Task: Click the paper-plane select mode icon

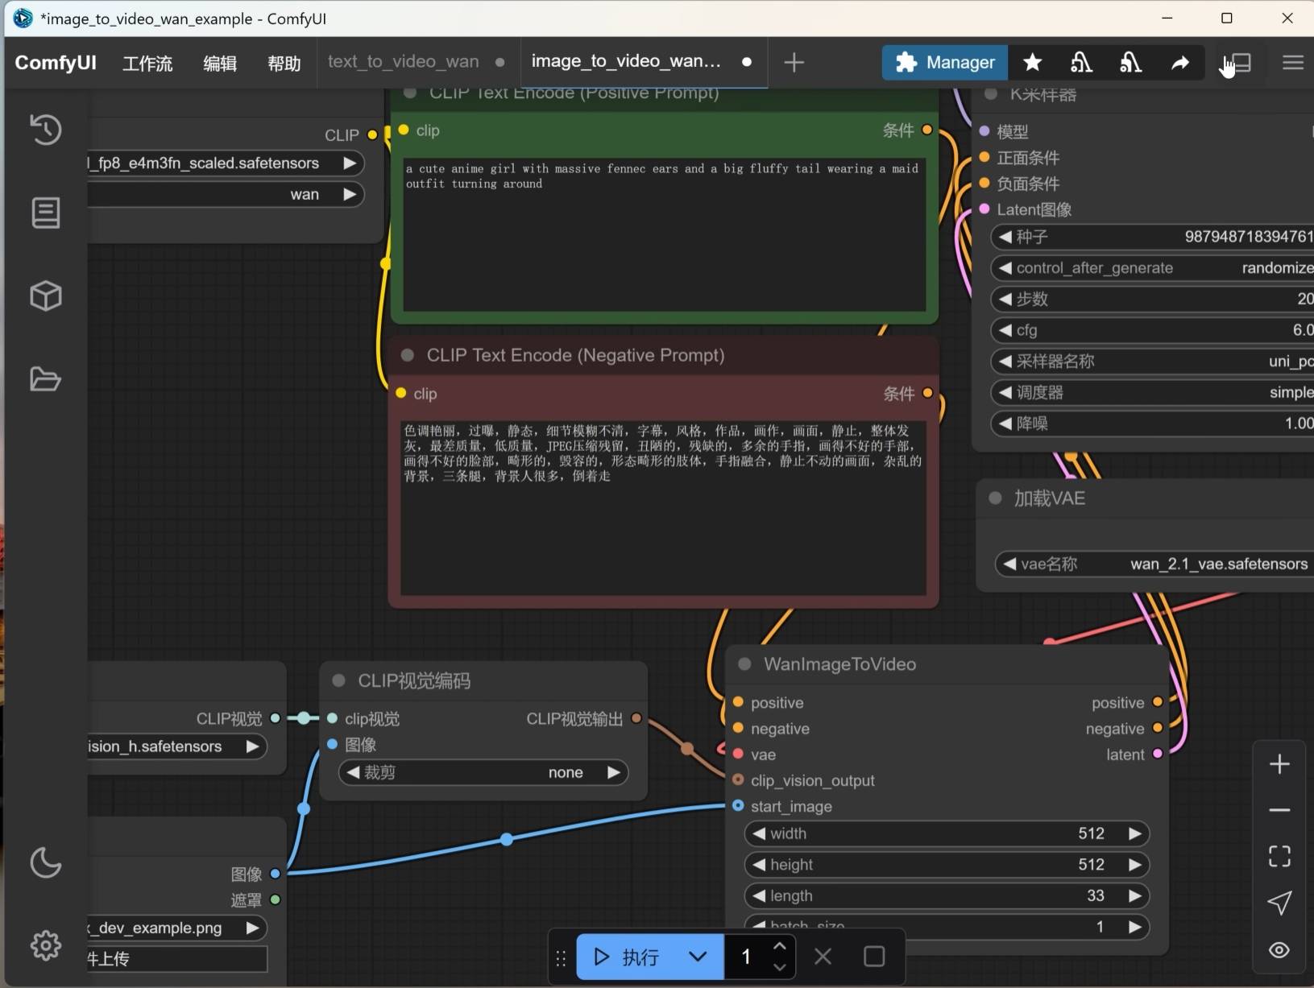Action: coord(1279,903)
